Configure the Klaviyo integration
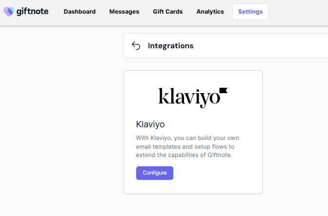Image resolution: width=328 pixels, height=216 pixels. click(155, 173)
